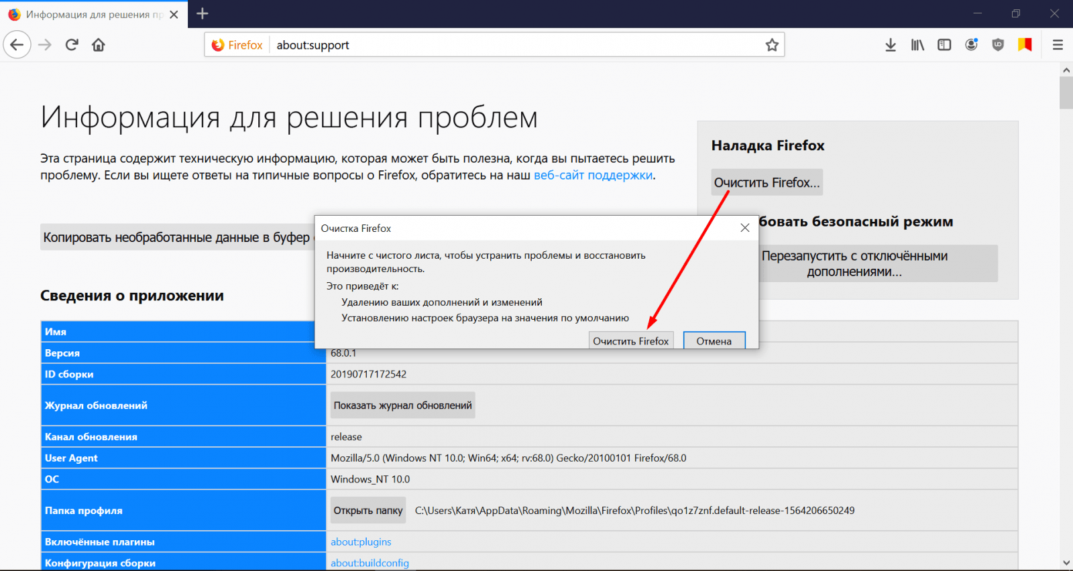This screenshot has height=571, width=1073.
Task: Open the Library icon
Action: click(917, 45)
